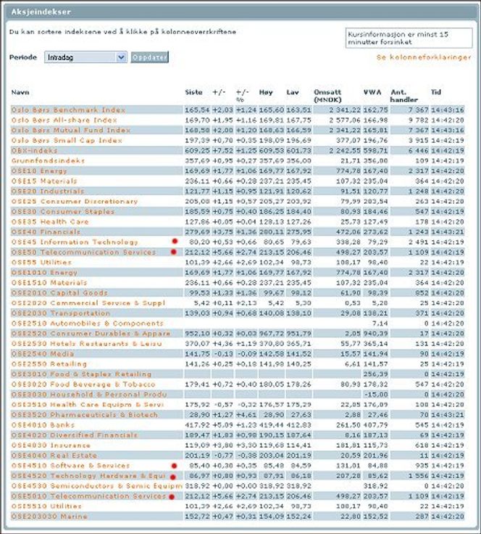Open the OSE40 Financials index
The width and height of the screenshot is (481, 534).
tap(46, 232)
